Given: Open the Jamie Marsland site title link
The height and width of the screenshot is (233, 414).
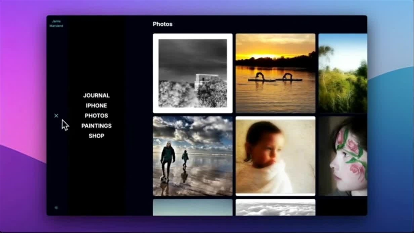Looking at the screenshot, I should [x=56, y=24].
